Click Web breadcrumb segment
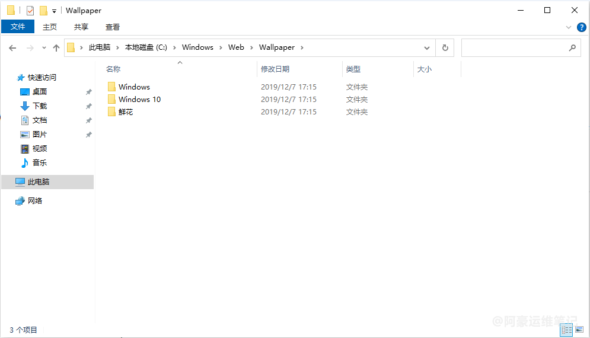 click(236, 47)
